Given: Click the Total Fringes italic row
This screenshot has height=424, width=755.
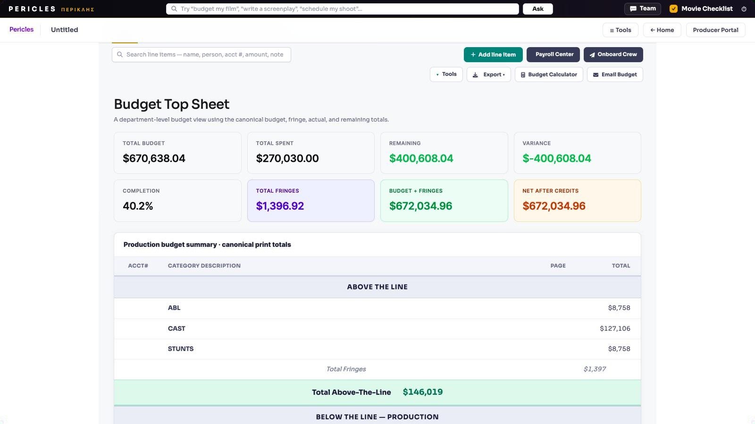Looking at the screenshot, I should click(x=377, y=369).
